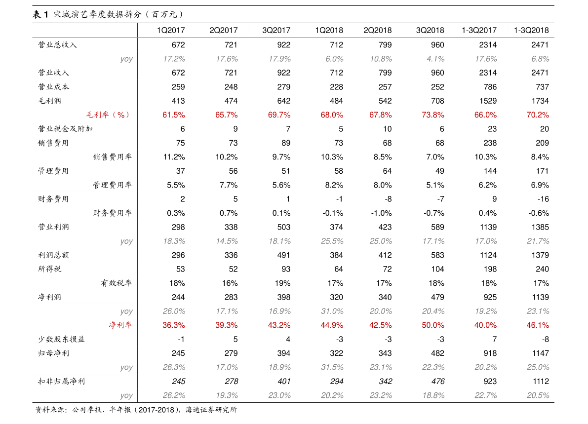Click the yoy label below 营业总收入
This screenshot has height=424, width=588.
point(126,59)
